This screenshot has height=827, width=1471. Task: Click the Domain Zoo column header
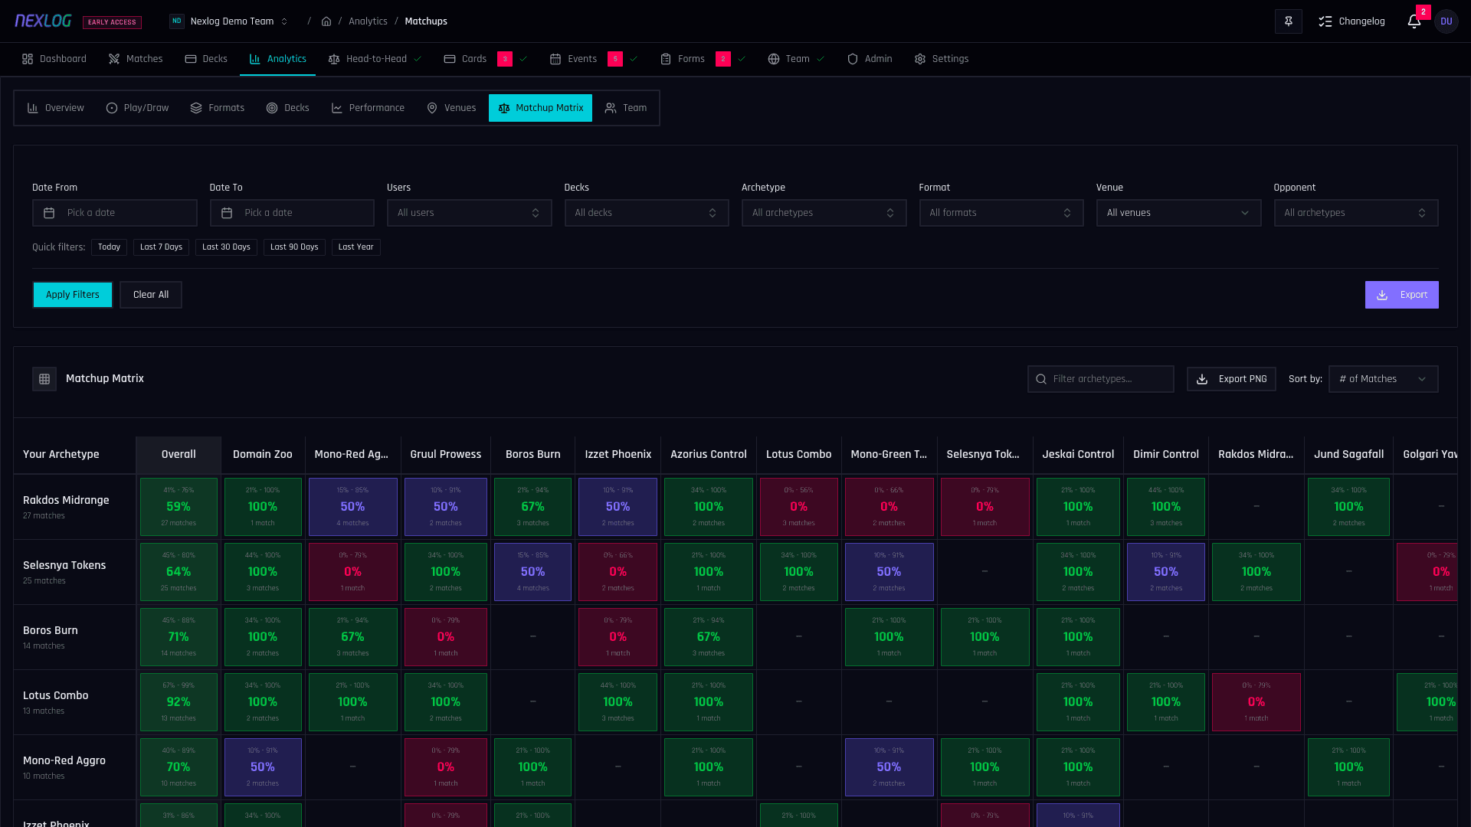[x=263, y=455]
